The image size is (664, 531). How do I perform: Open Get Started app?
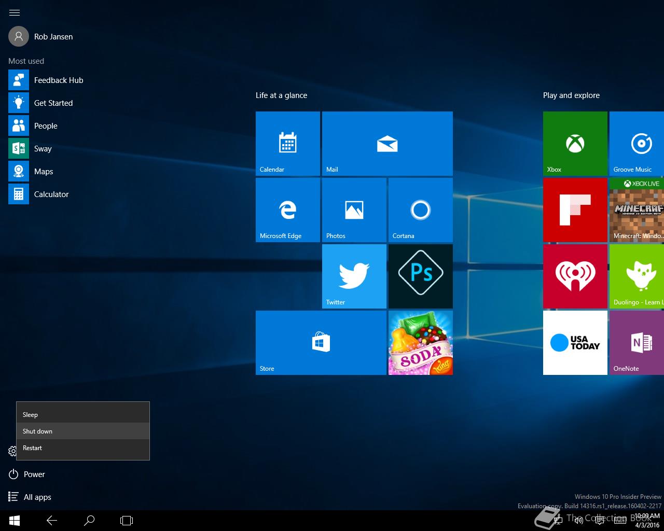pyautogui.click(x=40, y=103)
